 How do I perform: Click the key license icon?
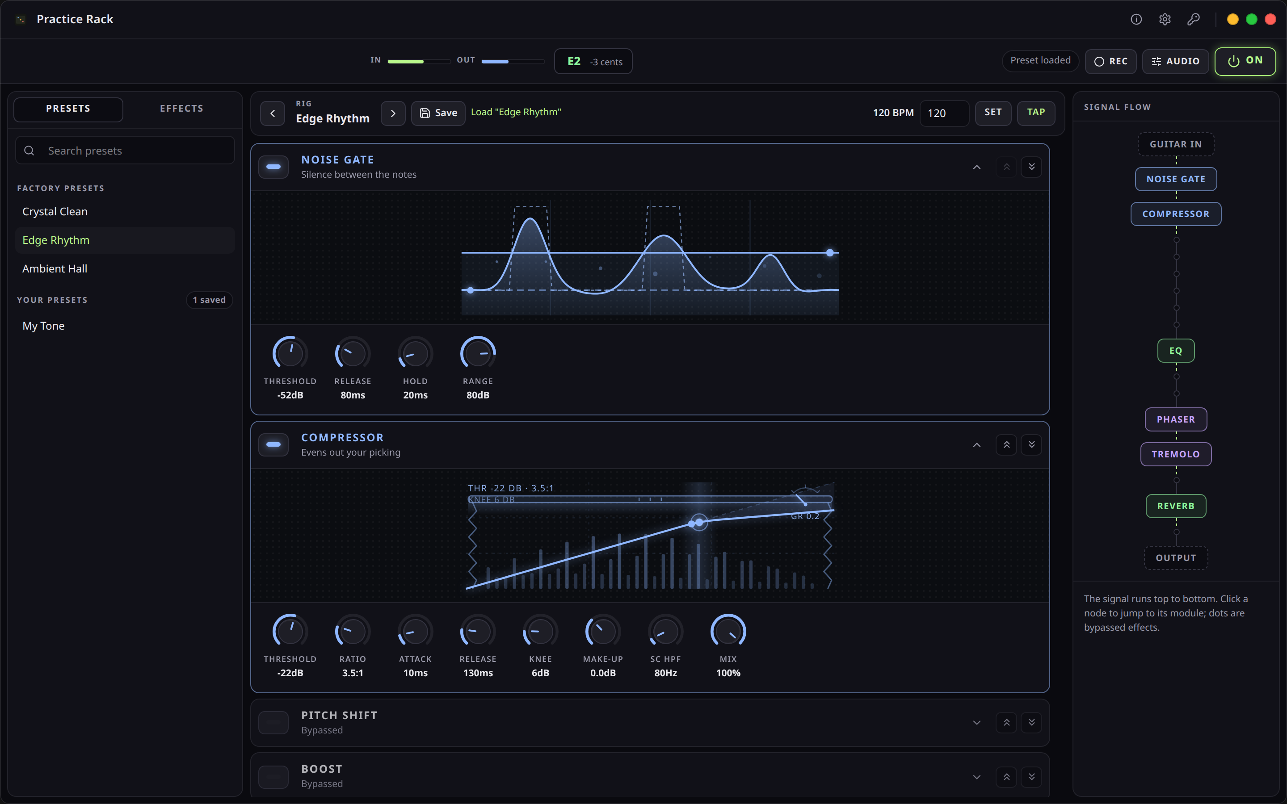point(1194,19)
